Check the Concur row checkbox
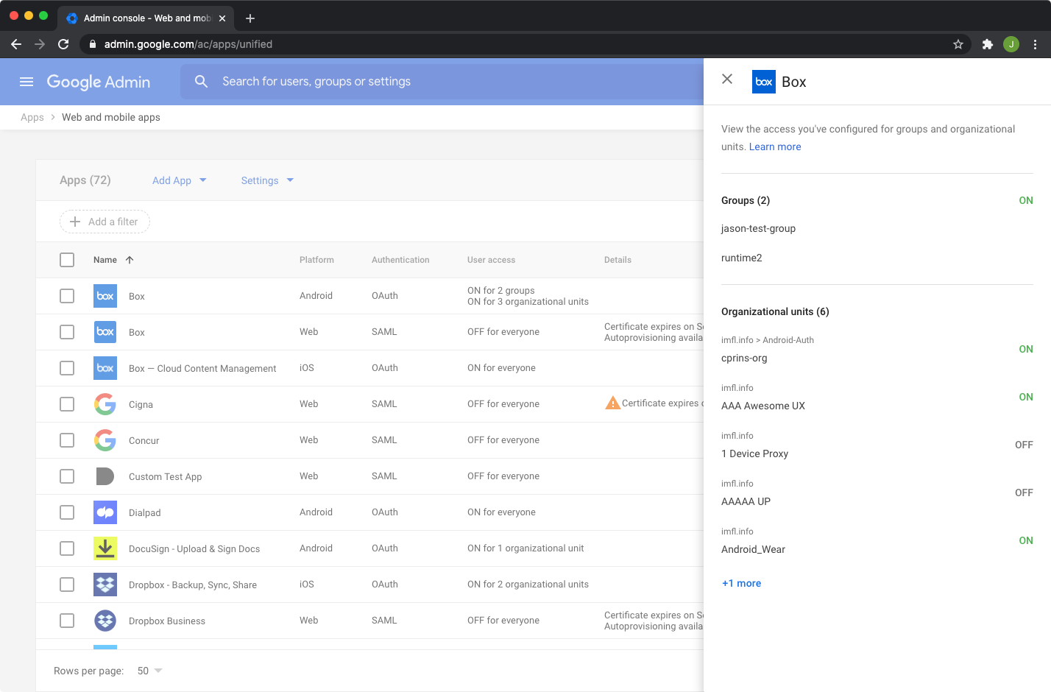Screen dimensions: 1051x692 coord(67,440)
